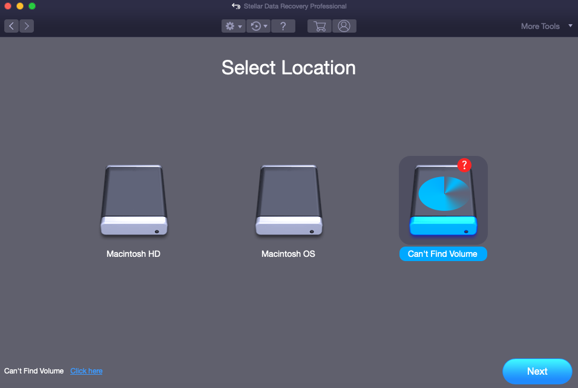Open the user account profile icon
The width and height of the screenshot is (578, 388).
point(344,26)
